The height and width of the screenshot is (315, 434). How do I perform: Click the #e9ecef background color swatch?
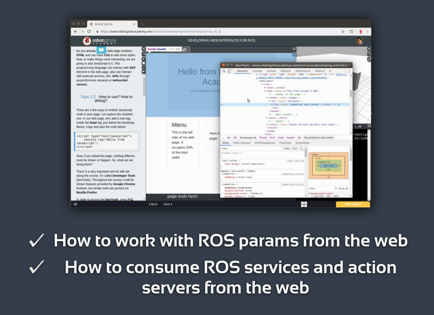tap(251, 193)
